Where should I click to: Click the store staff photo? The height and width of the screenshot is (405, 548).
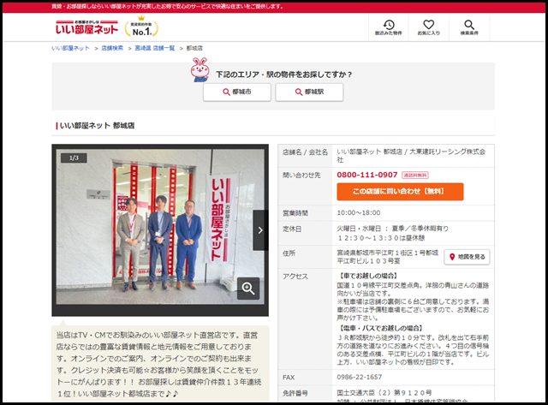160,227
